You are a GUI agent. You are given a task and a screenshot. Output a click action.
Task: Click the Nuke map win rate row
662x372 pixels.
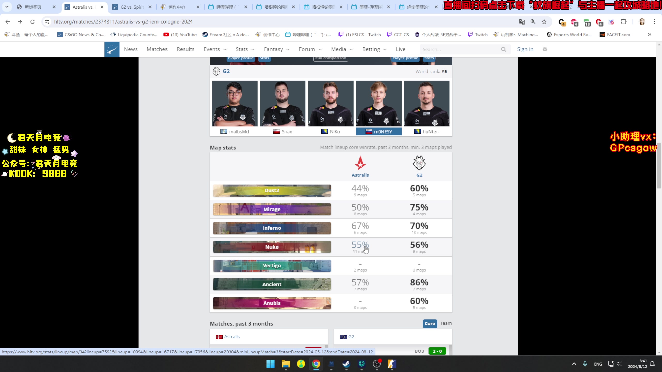[330, 247]
